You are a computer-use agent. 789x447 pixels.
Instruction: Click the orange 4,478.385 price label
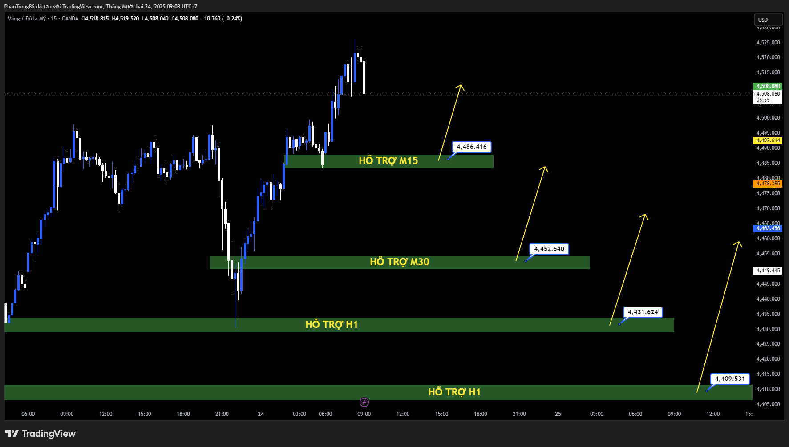coord(768,184)
